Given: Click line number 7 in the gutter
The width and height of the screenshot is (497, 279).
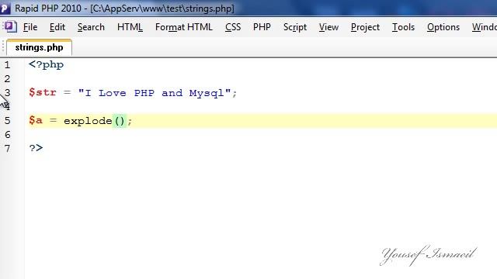Looking at the screenshot, I should coord(7,148).
